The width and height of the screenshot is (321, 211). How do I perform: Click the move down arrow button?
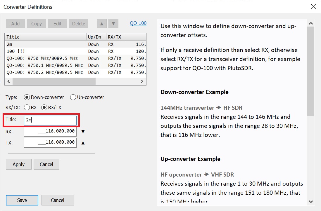[x=113, y=24]
